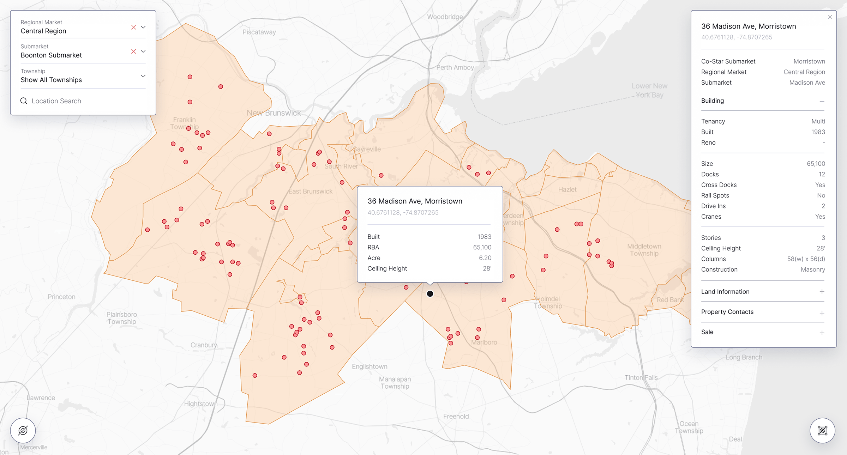Click the Central Region value in the details panel
The height and width of the screenshot is (455, 847).
tap(804, 72)
